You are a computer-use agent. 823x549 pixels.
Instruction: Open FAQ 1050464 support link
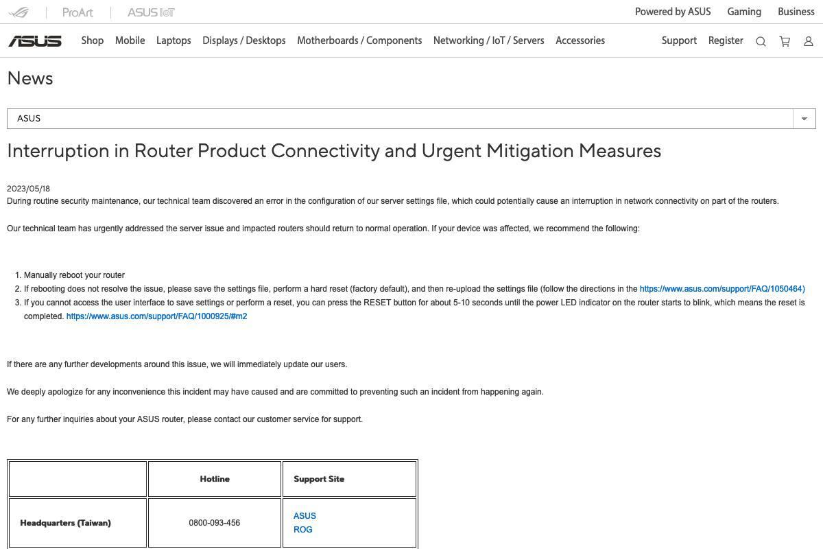(x=722, y=289)
